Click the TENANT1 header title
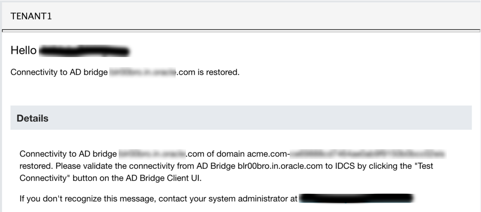Viewport: 481px width, 212px height. click(x=31, y=17)
